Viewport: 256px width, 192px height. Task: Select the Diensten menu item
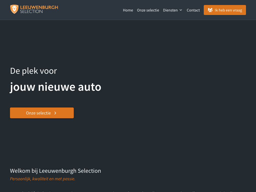point(170,10)
